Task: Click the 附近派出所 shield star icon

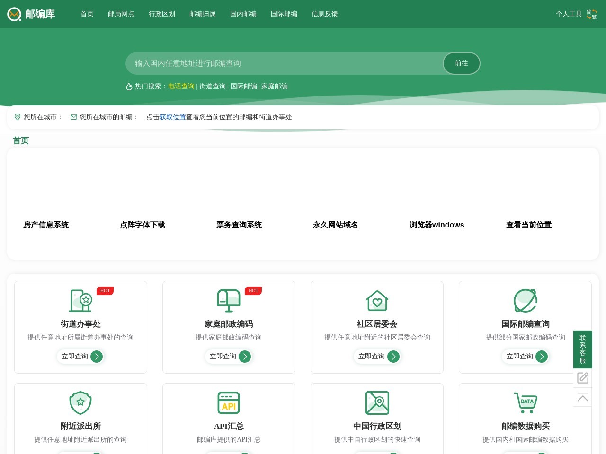Action: point(80,403)
